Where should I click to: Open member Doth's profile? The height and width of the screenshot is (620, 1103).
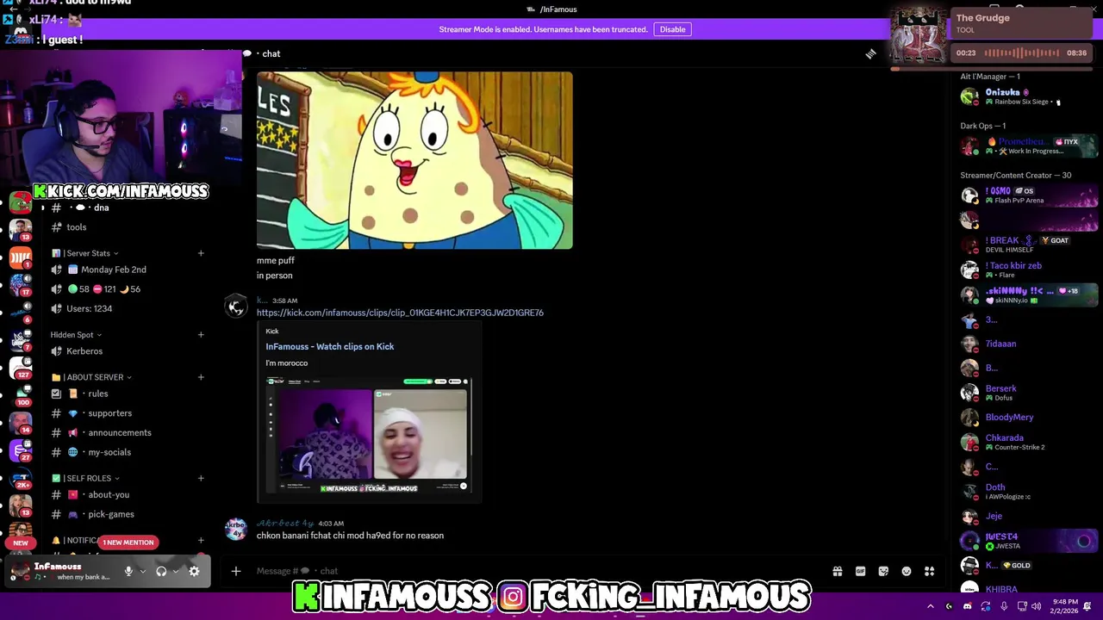[1027, 491]
